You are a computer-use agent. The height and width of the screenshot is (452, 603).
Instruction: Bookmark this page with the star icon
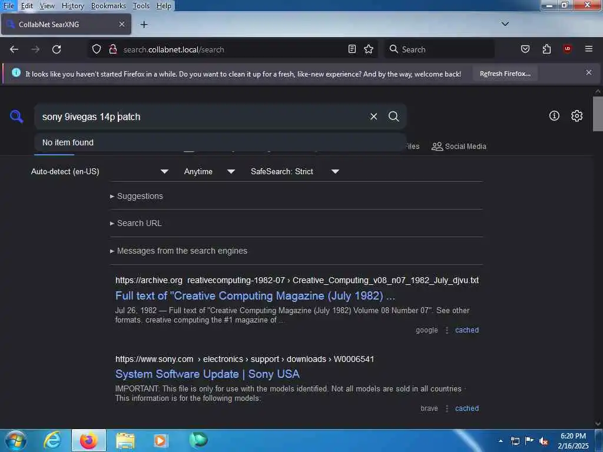pos(369,49)
